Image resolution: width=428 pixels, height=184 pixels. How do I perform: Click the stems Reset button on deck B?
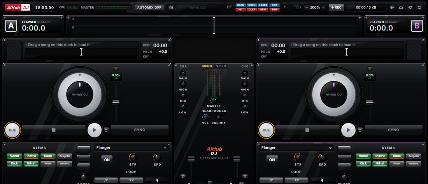click(396, 164)
